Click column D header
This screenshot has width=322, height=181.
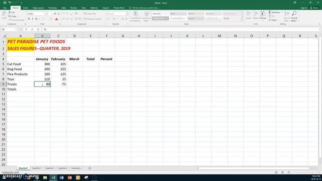74,36
